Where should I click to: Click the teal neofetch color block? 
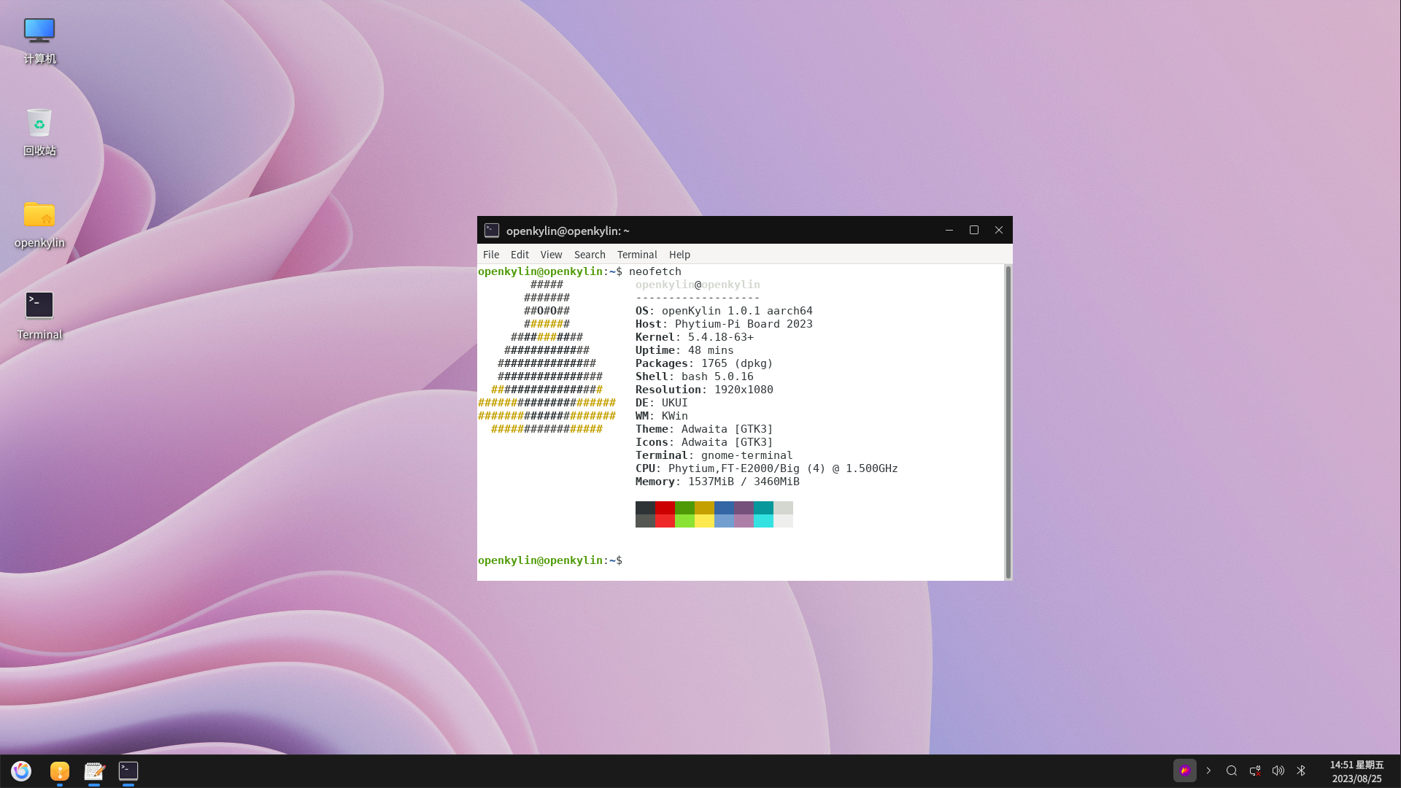click(x=763, y=508)
